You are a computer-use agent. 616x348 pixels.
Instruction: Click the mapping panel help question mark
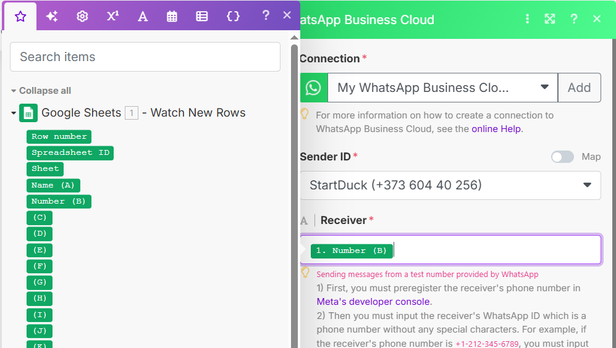[x=266, y=15]
